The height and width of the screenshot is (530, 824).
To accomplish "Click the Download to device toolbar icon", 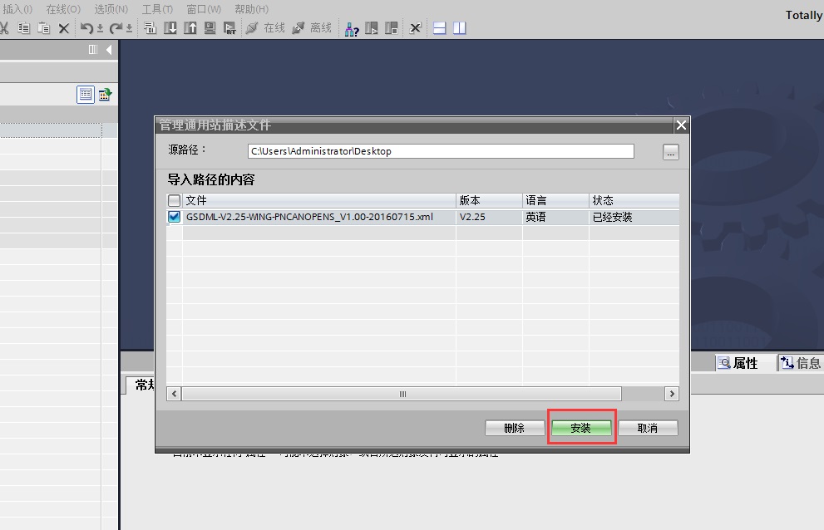I will pos(170,28).
